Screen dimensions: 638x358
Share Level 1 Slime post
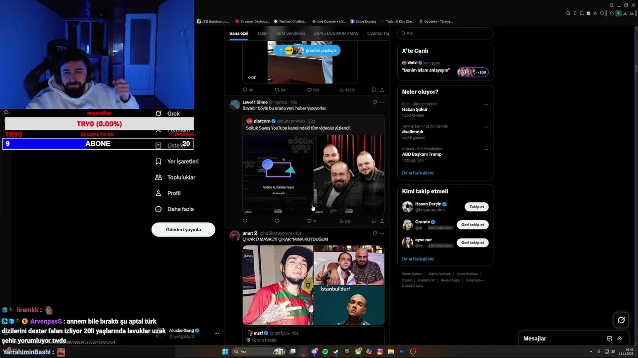click(382, 221)
